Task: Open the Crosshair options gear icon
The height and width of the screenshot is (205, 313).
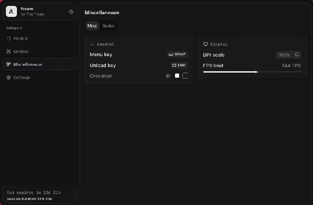Action: tap(168, 76)
